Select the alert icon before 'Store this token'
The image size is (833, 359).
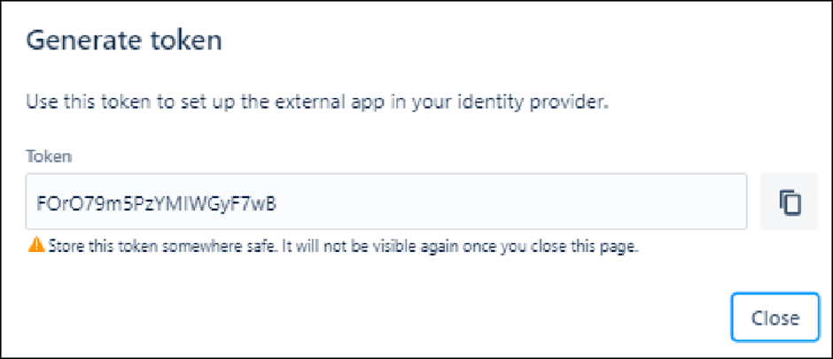[36, 245]
